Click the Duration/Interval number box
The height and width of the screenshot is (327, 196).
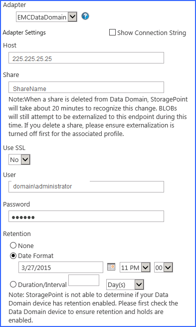pyautogui.click(x=84, y=280)
